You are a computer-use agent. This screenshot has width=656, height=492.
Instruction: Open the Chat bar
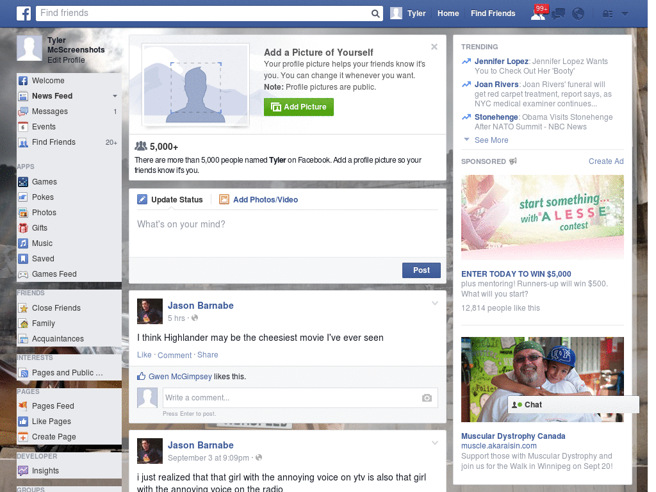click(x=573, y=405)
